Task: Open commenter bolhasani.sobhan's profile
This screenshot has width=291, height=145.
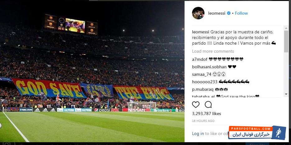Action: click(209, 67)
